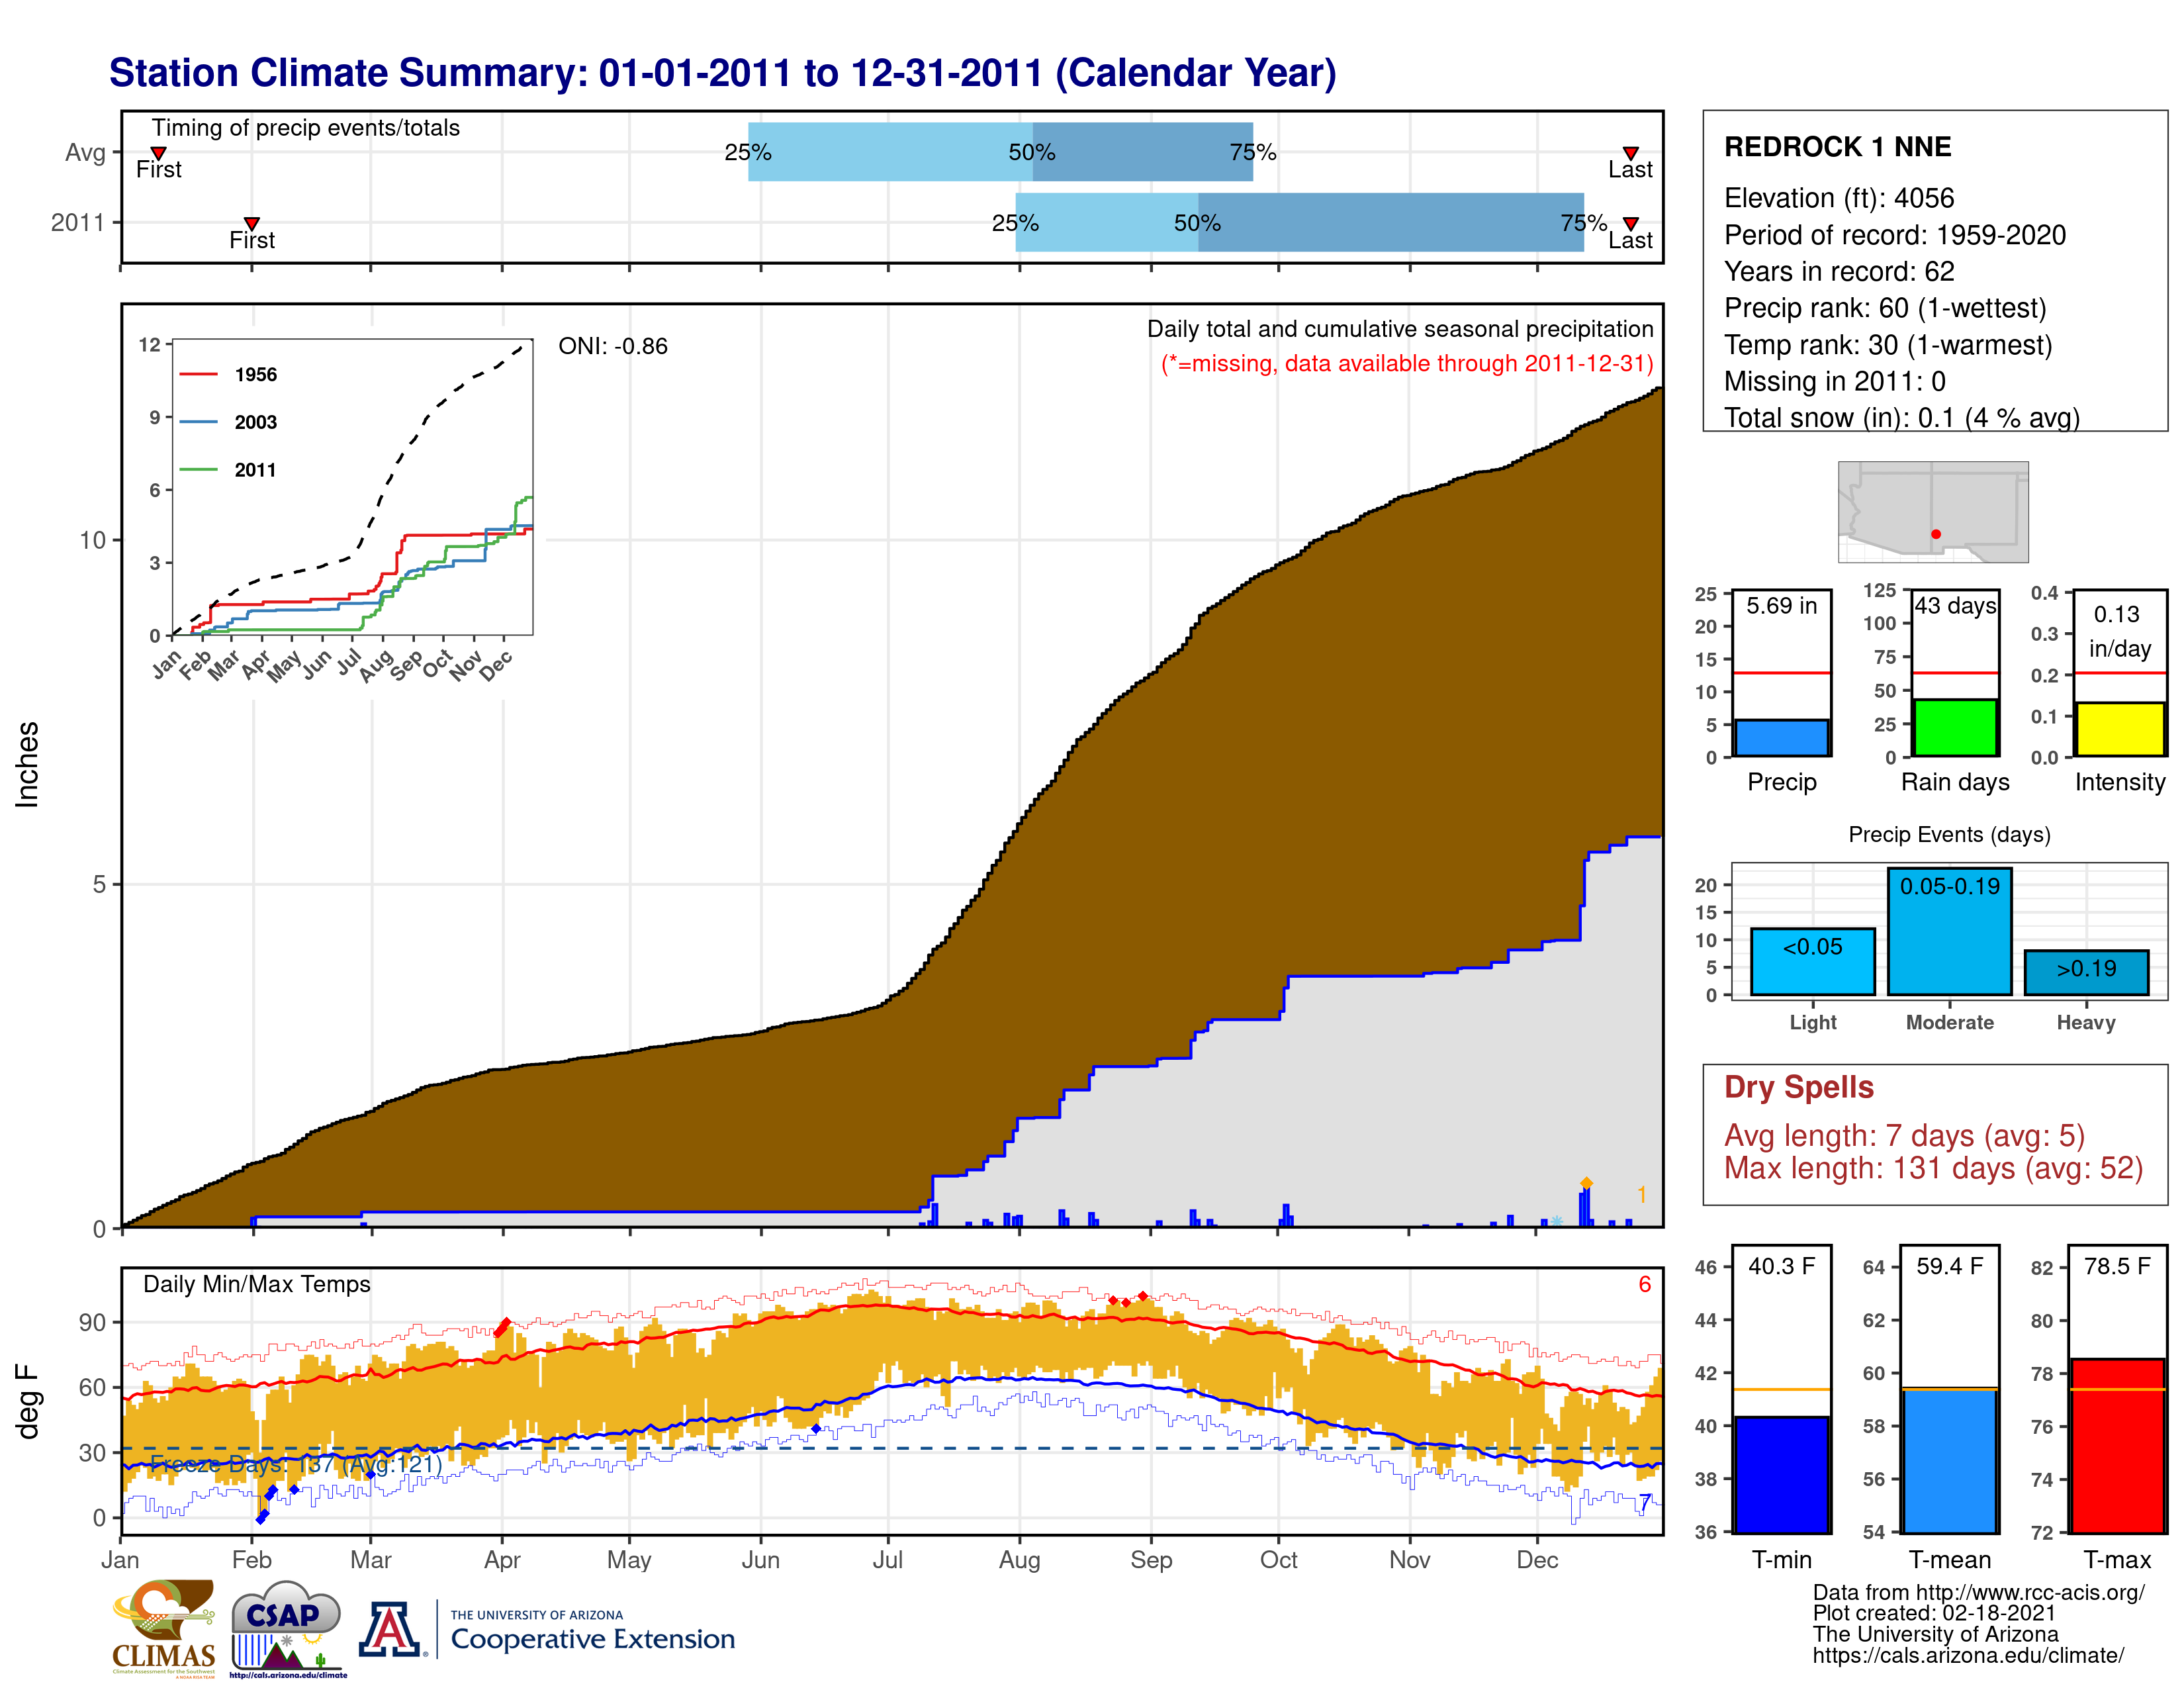Click the green Rain days bar
The width and height of the screenshot is (2184, 1688).
1955,728
